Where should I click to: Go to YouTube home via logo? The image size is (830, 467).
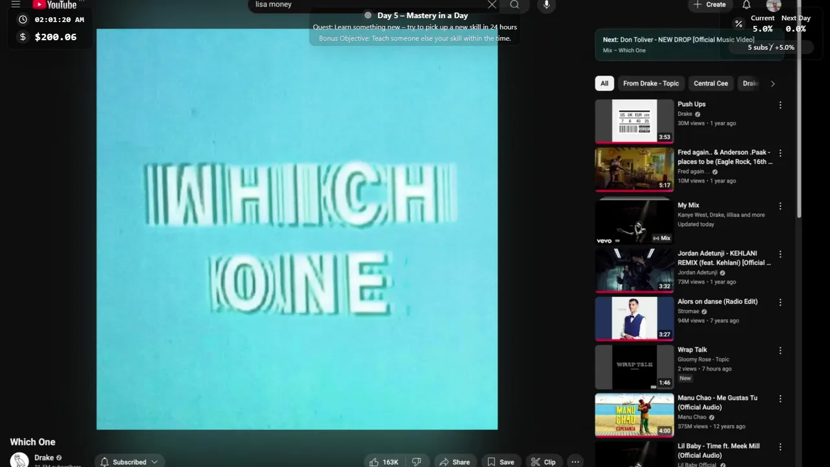click(55, 5)
